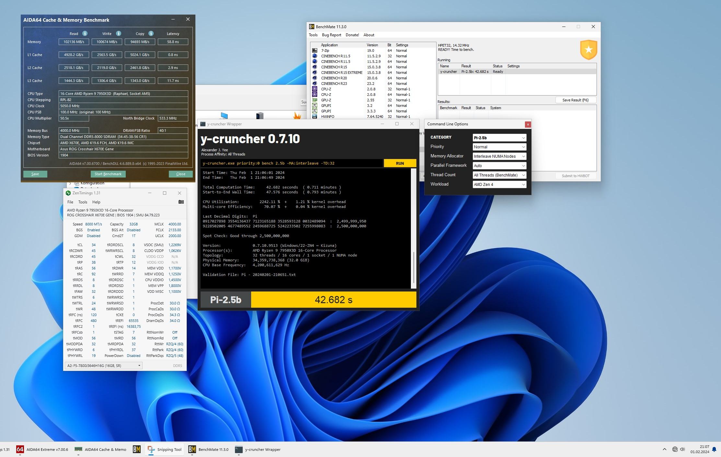Open y-cruncher Wrapper taskbar item

tap(258, 449)
